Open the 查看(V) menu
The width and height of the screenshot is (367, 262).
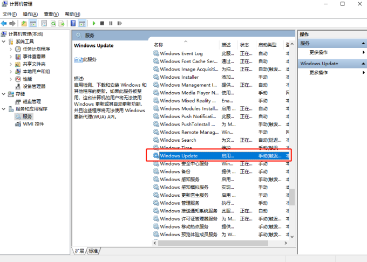51,14
